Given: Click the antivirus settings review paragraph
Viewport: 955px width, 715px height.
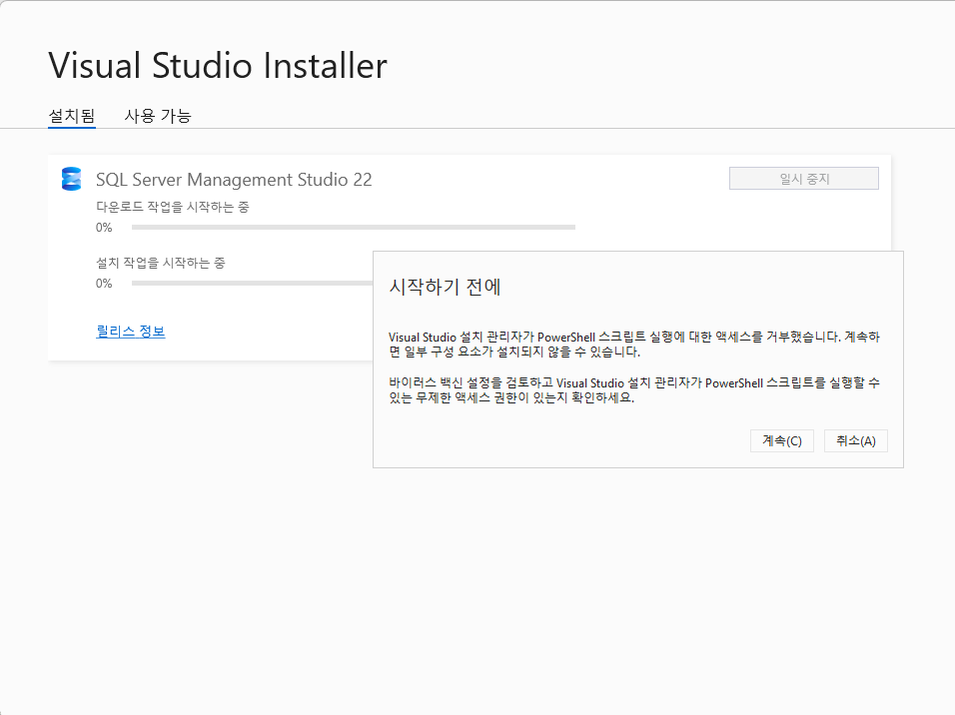Looking at the screenshot, I should pyautogui.click(x=634, y=390).
